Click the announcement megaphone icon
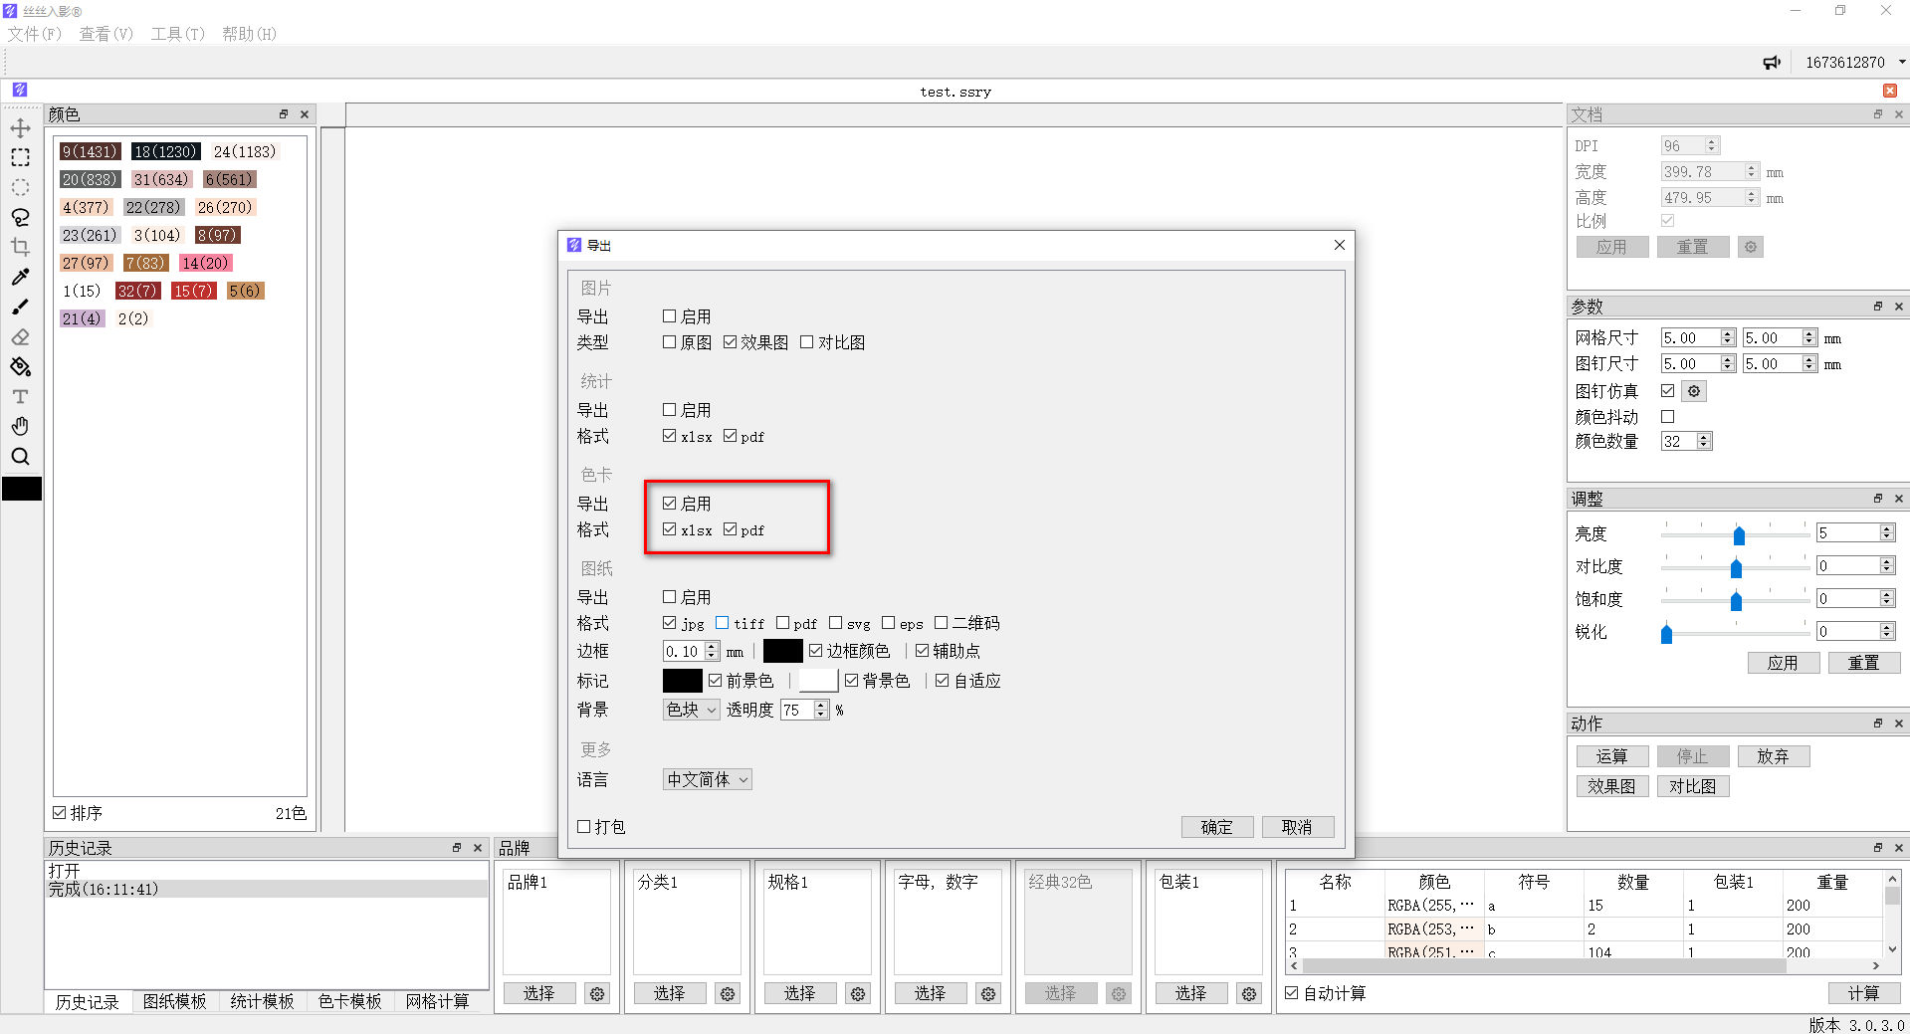 (x=1772, y=63)
